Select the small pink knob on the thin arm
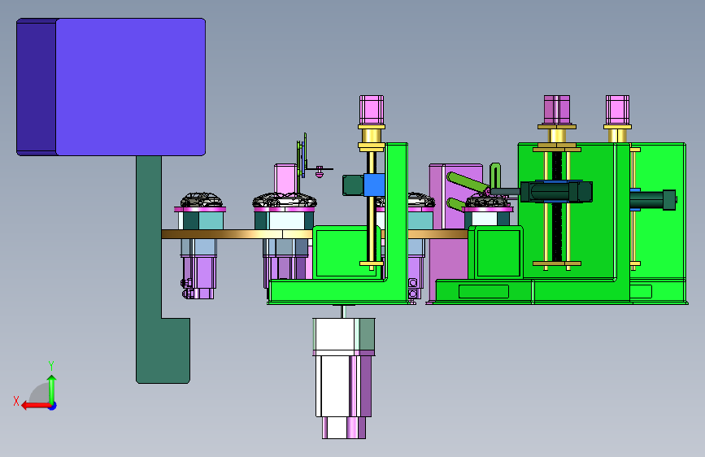This screenshot has height=457, width=705. click(320, 172)
